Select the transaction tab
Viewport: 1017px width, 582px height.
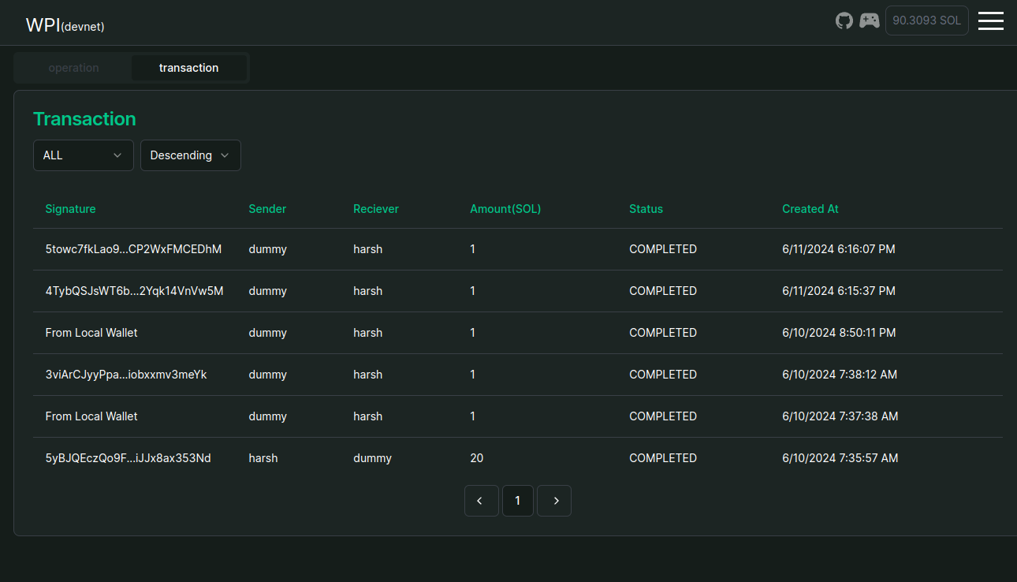tap(189, 68)
